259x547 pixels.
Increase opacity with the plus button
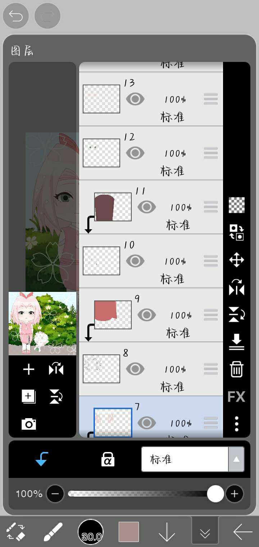235,494
